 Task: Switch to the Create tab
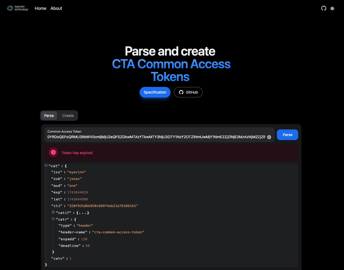point(68,116)
